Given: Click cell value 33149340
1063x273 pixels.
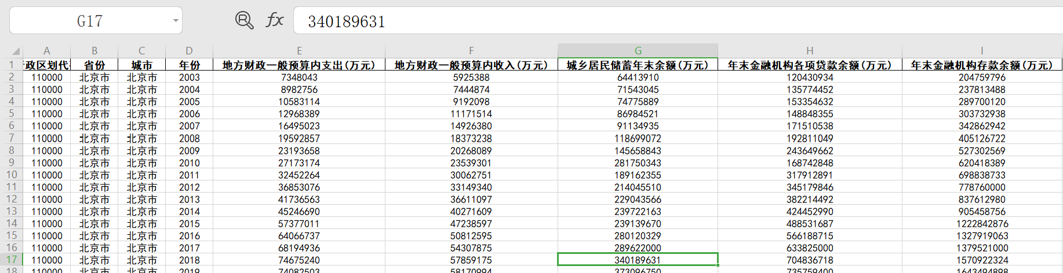Looking at the screenshot, I should pos(471,187).
